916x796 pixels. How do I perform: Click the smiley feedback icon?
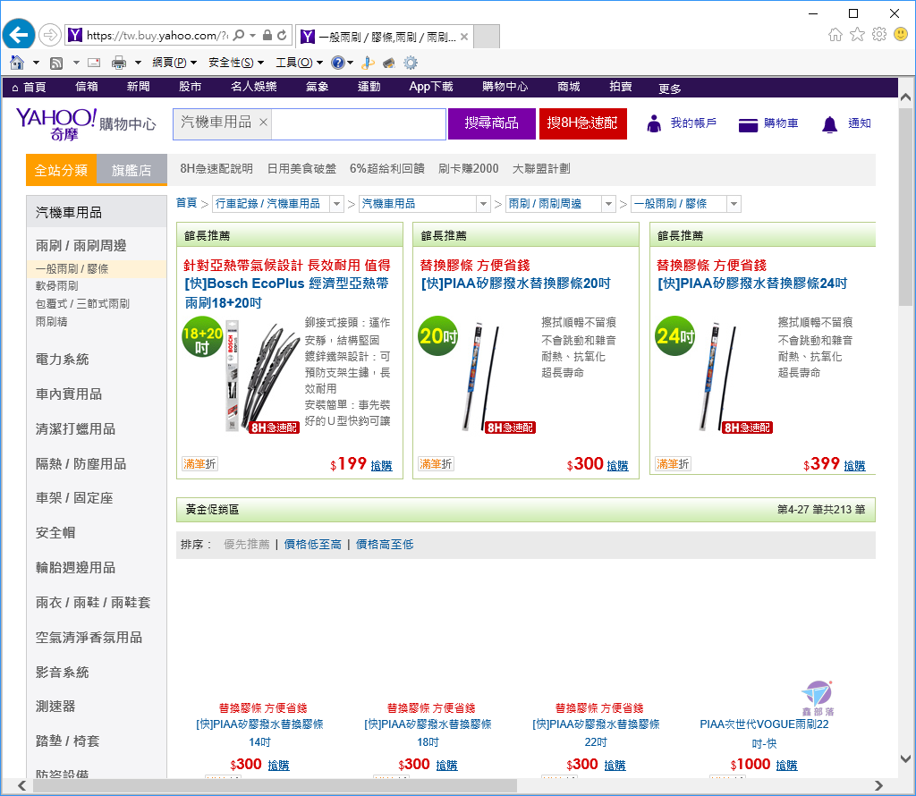(x=901, y=35)
